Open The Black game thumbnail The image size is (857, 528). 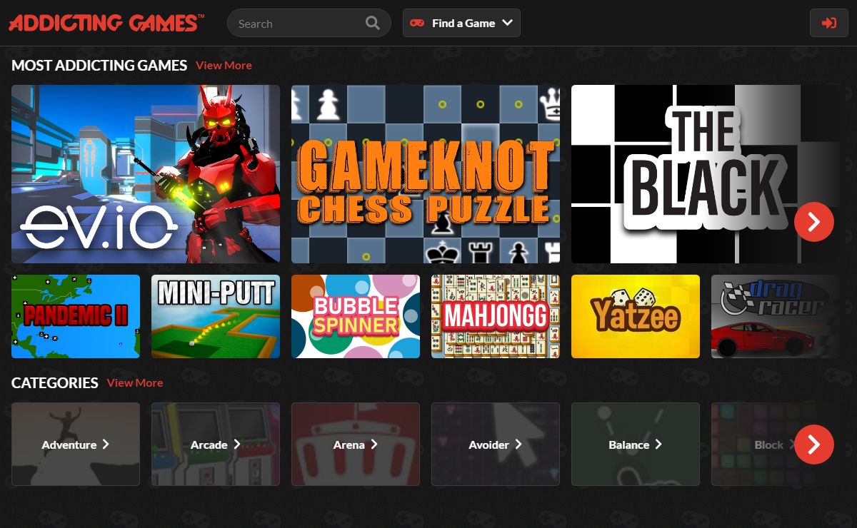click(706, 174)
